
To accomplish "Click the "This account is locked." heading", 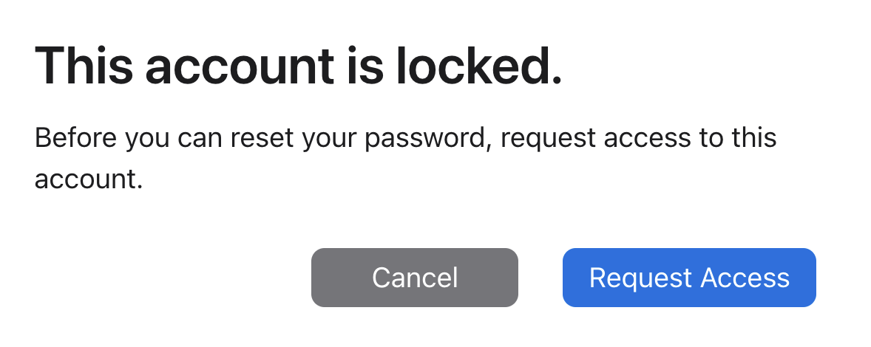I will tap(298, 66).
